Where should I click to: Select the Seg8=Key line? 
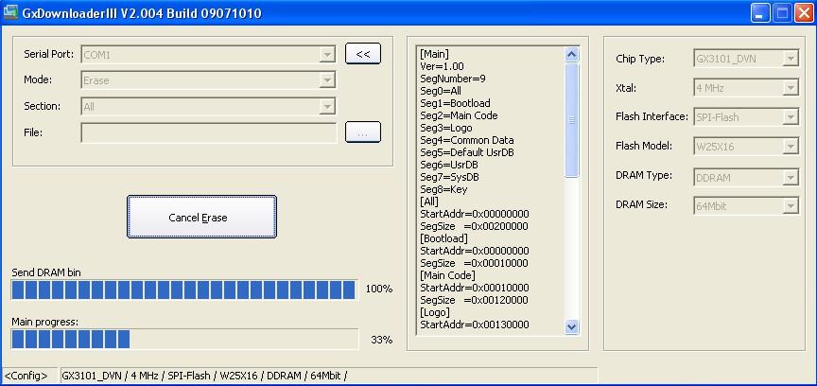pos(443,189)
